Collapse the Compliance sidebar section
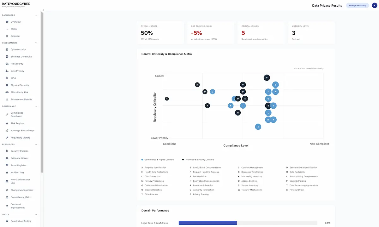379x227 pixels. pos(36,106)
